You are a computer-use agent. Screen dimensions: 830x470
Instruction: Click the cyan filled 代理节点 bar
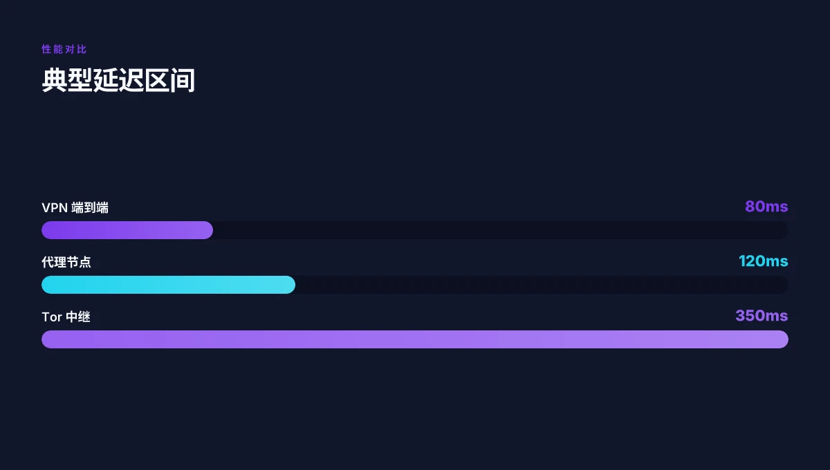(x=169, y=285)
